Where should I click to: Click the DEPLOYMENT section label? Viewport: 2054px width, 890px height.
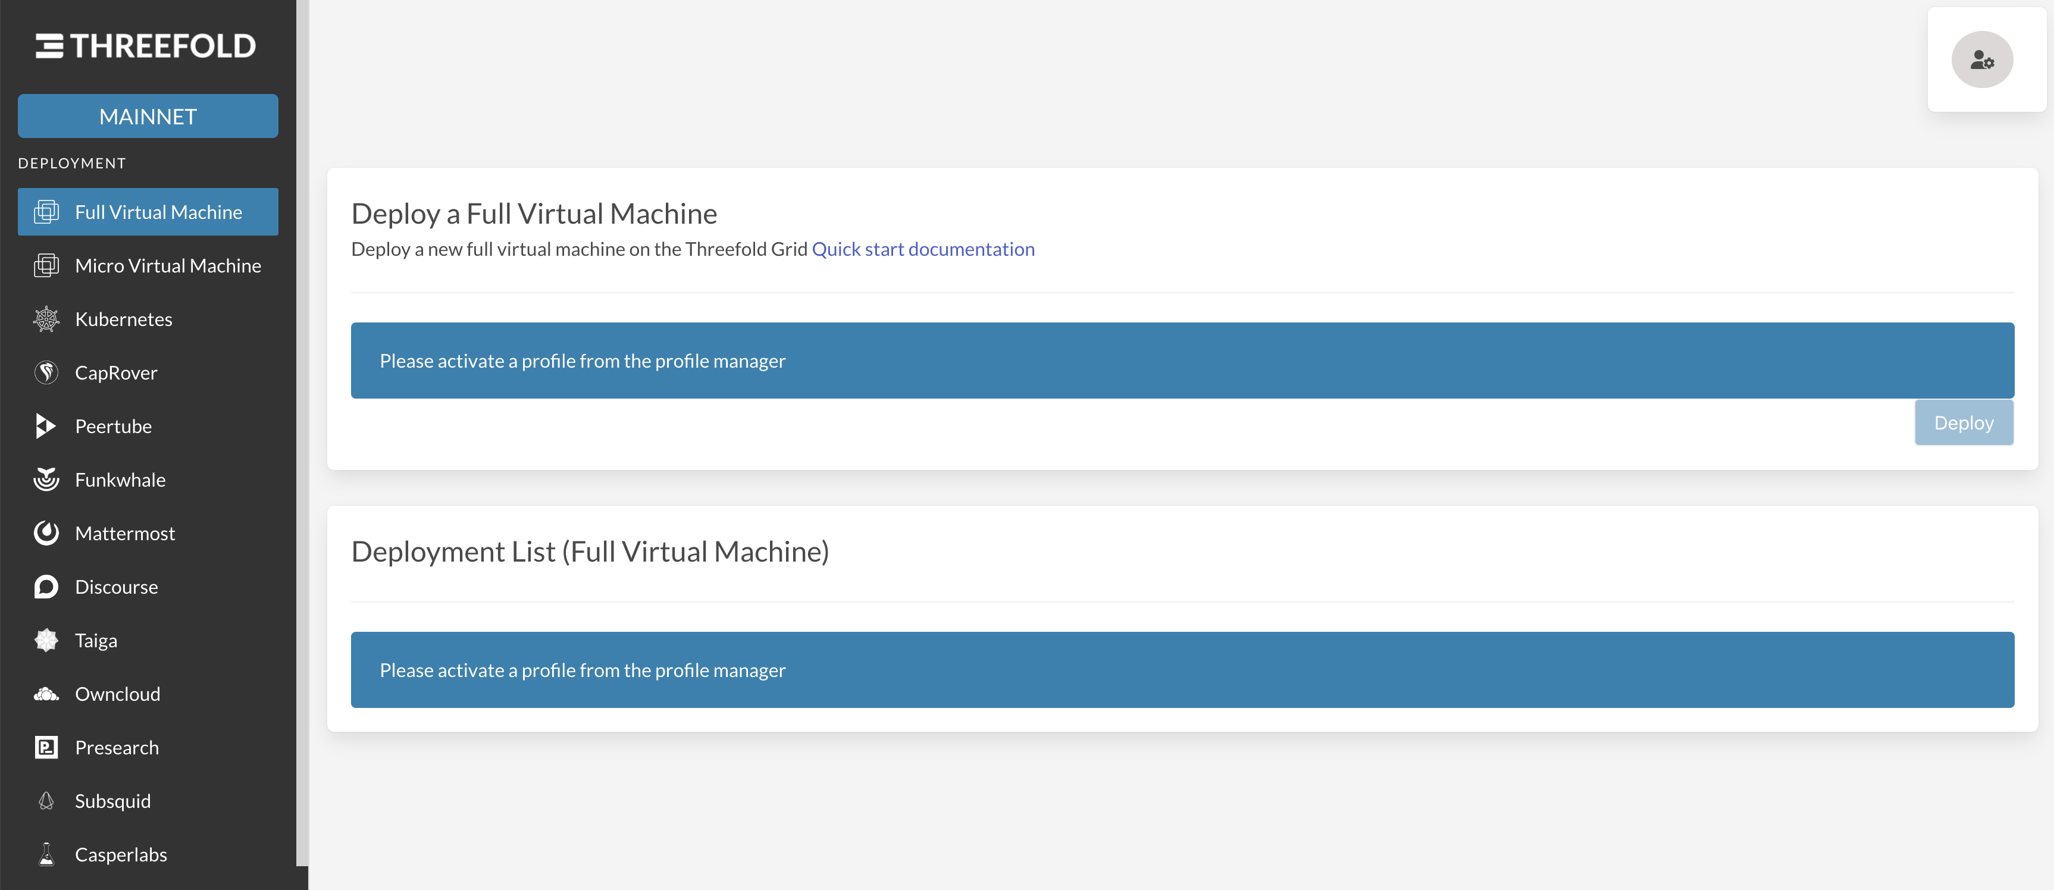[72, 162]
